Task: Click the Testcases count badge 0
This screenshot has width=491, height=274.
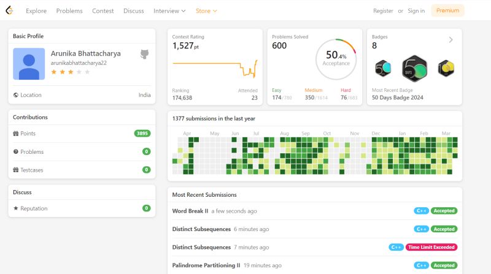Action: click(146, 170)
